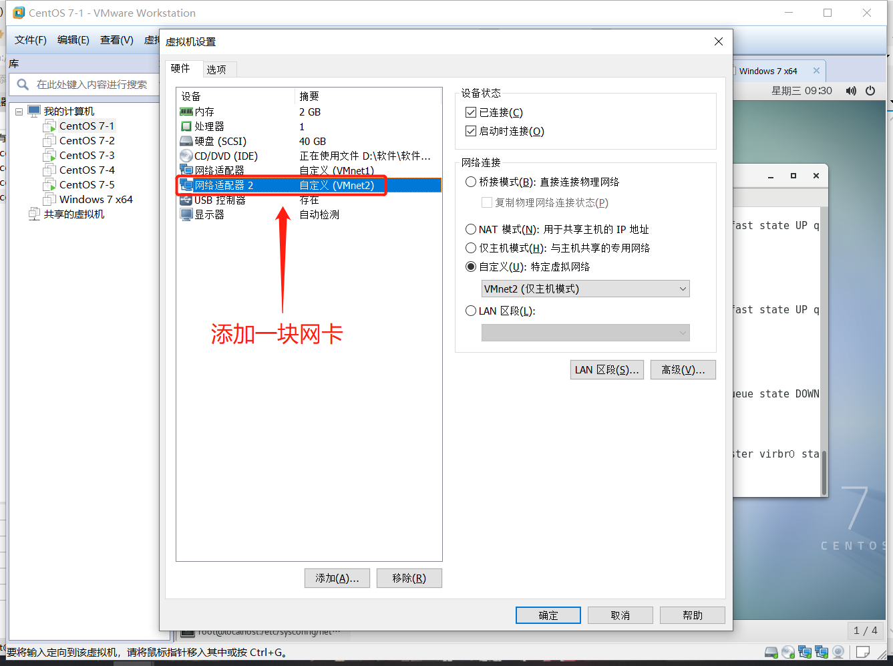Image resolution: width=893 pixels, height=666 pixels.
Task: Open the VMnet2 (仅主机模式) dropdown
Action: [x=585, y=289]
